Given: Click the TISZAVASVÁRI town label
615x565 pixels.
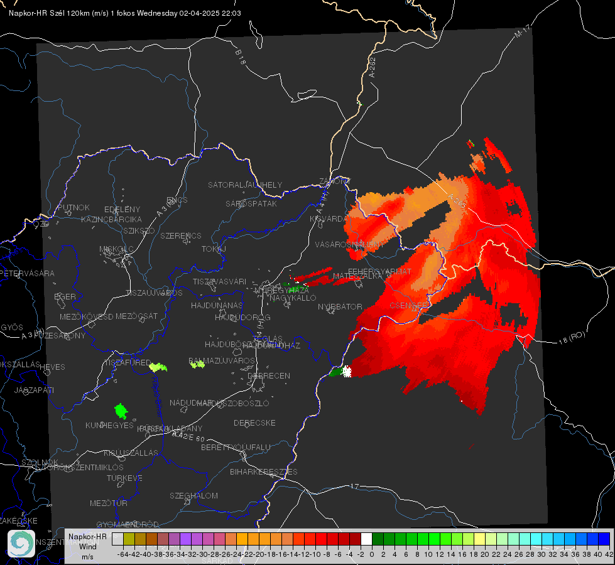Looking at the screenshot, I should click(x=220, y=281).
